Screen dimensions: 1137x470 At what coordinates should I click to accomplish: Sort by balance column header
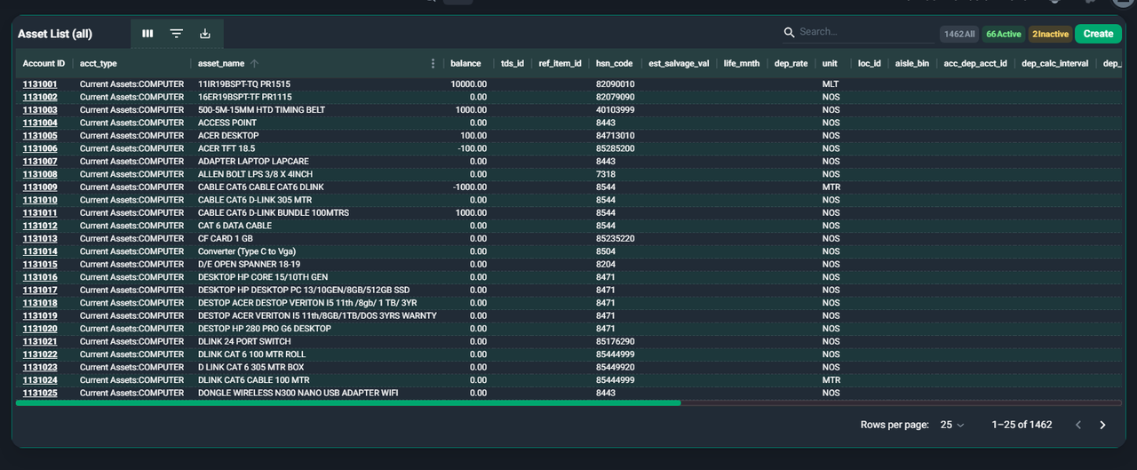click(x=465, y=64)
